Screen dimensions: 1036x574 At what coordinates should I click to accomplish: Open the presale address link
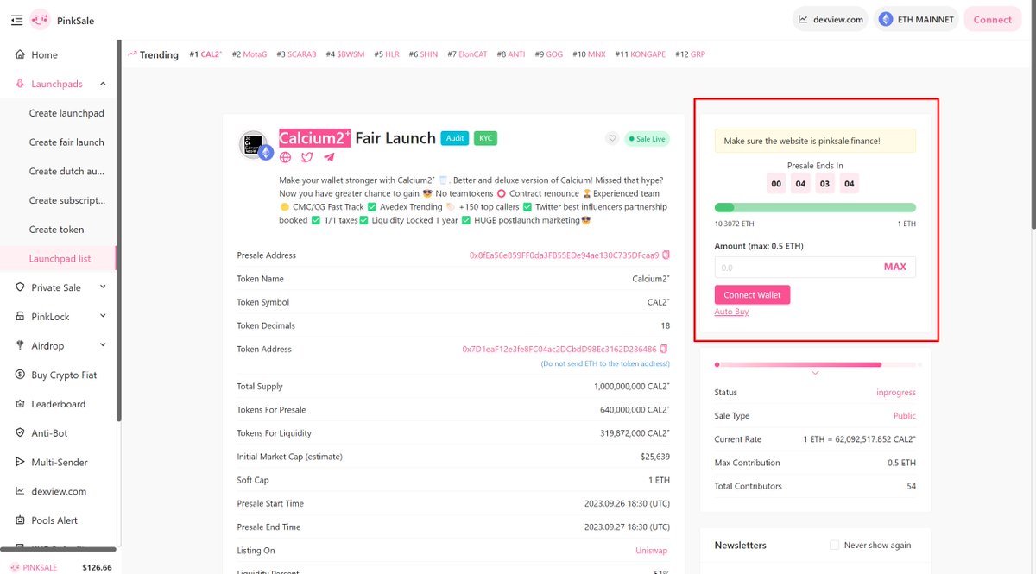coord(564,255)
